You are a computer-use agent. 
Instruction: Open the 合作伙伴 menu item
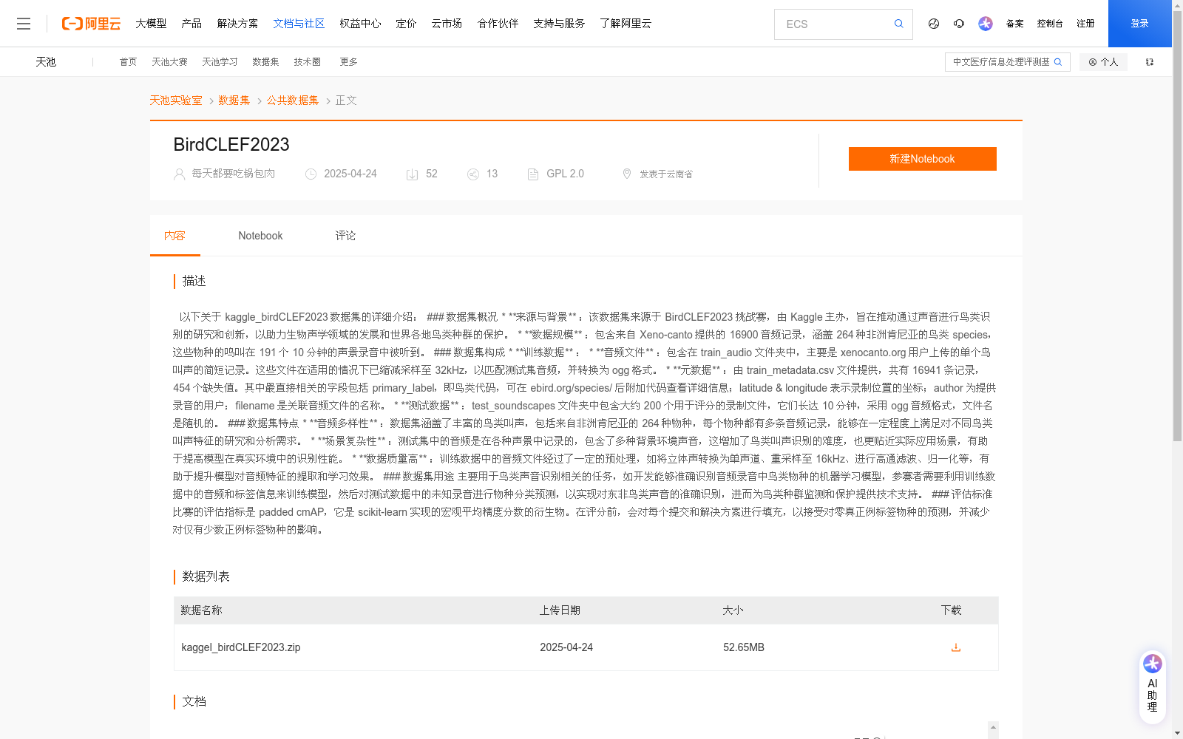coord(498,24)
